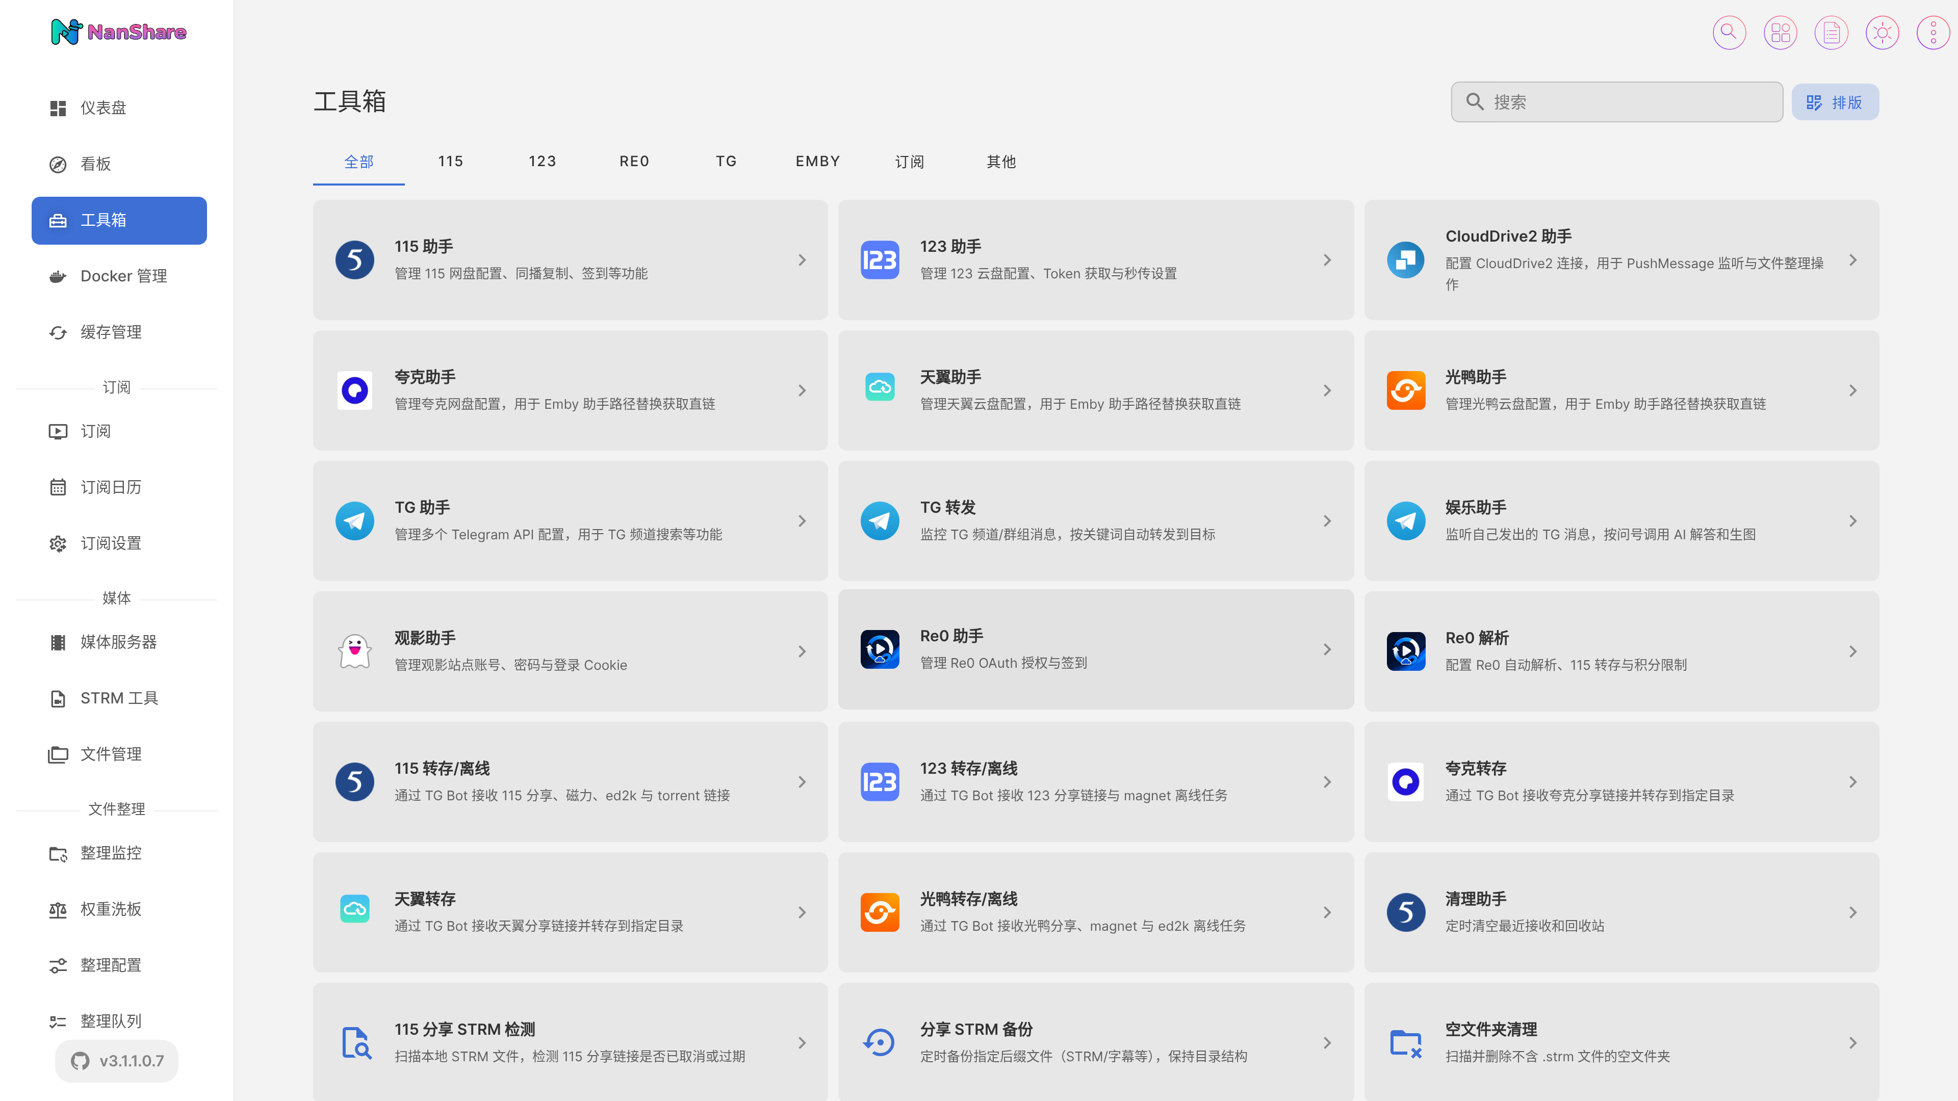Click the NanShare logo
This screenshot has width=1958, height=1101.
tap(119, 31)
